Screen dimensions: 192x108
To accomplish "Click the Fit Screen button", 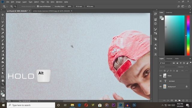I will click(79, 6).
